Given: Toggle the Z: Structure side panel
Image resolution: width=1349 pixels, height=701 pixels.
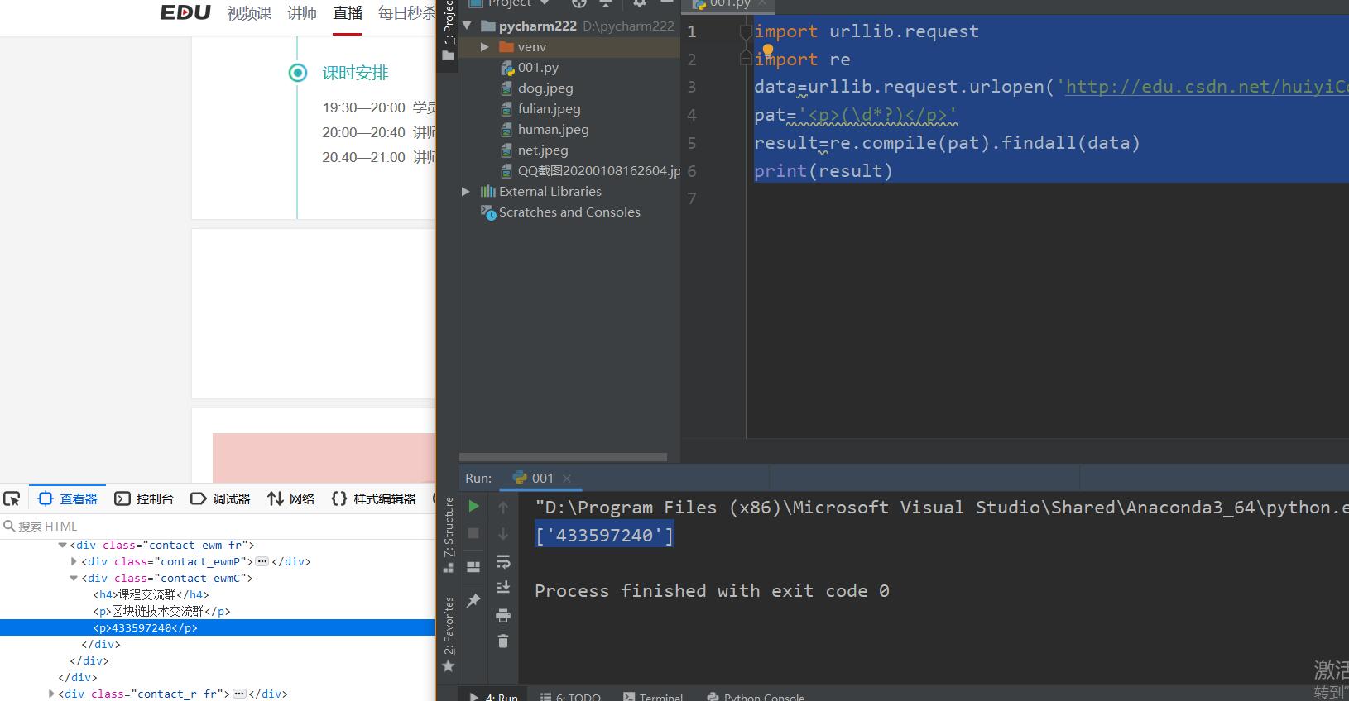Looking at the screenshot, I should click(x=449, y=535).
